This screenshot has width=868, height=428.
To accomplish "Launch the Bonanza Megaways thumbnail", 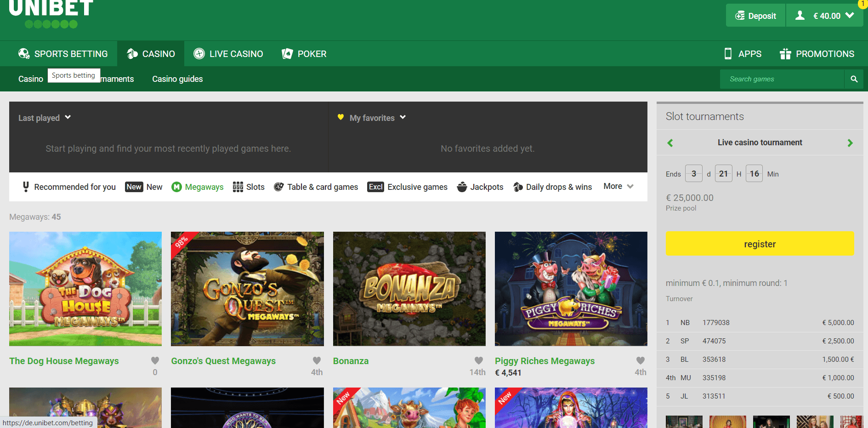I will (409, 289).
